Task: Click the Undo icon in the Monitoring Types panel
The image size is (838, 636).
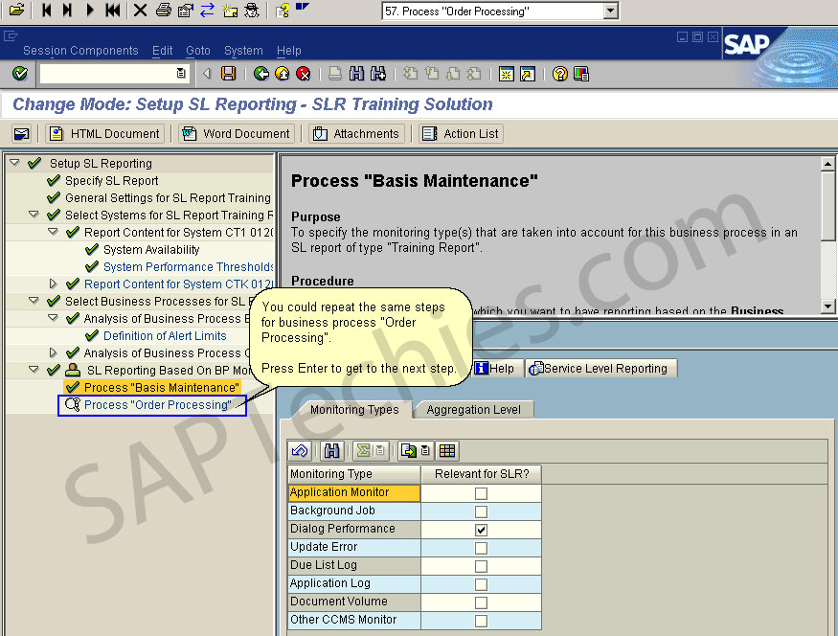Action: tap(300, 450)
